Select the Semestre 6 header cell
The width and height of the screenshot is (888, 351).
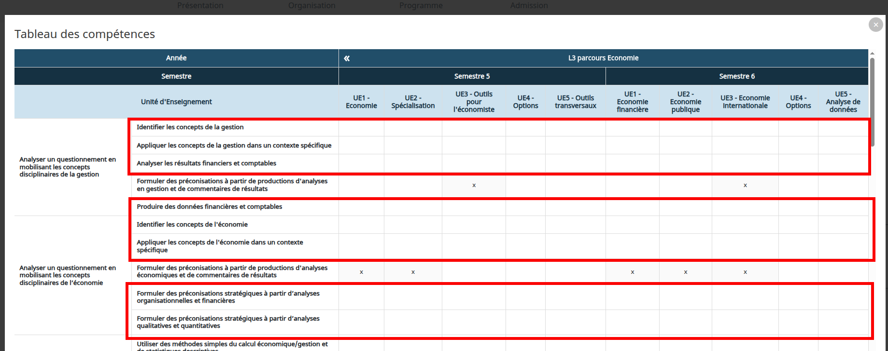click(x=736, y=76)
